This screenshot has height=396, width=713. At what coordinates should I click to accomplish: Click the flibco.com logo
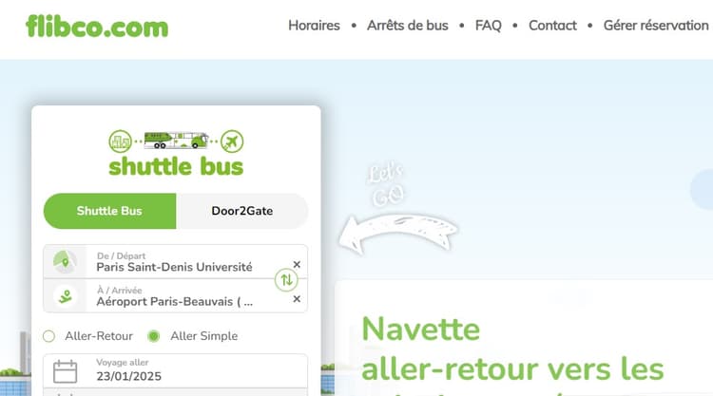(x=96, y=26)
